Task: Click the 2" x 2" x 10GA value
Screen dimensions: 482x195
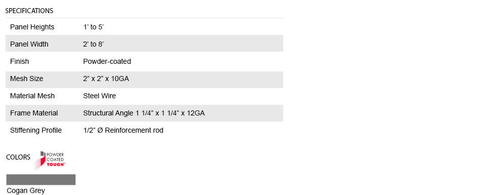Action: click(x=106, y=79)
